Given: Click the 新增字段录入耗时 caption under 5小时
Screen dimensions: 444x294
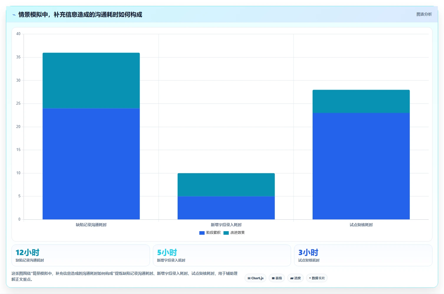Looking at the screenshot, I should pos(171,260).
